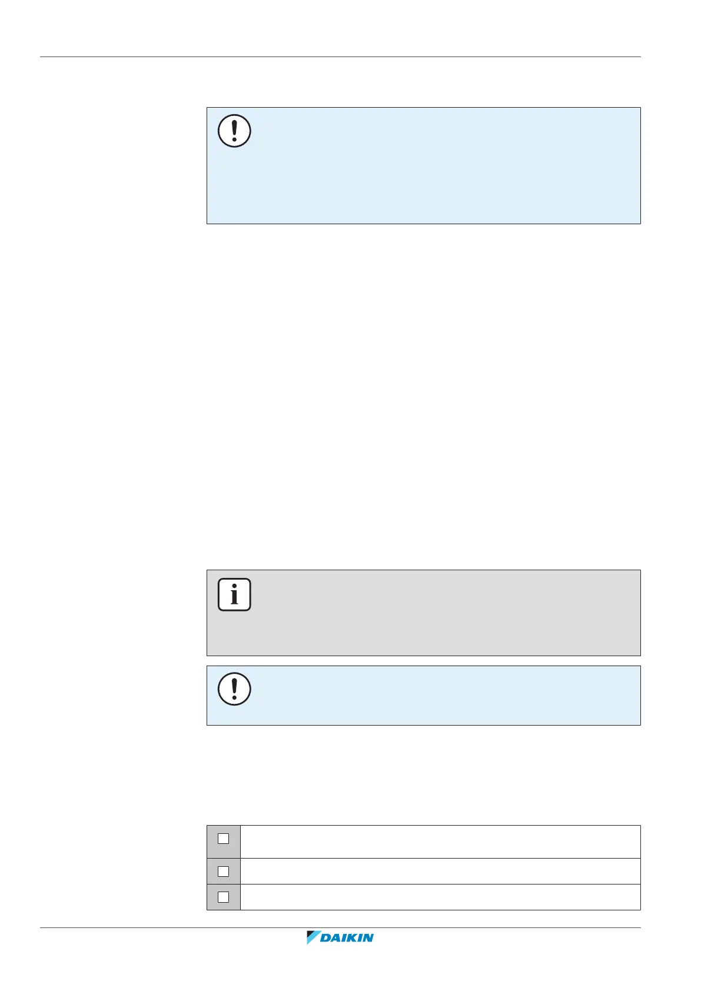The height and width of the screenshot is (991, 701).
Task: Click the DAIKIN wordmark in the footer
Action: (x=347, y=938)
